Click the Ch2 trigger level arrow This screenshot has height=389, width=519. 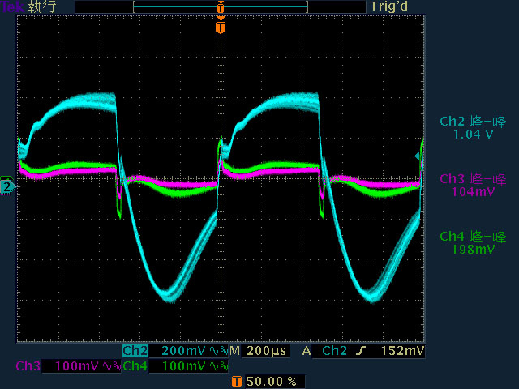(418, 156)
